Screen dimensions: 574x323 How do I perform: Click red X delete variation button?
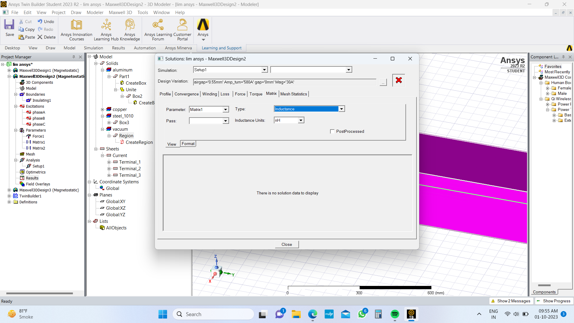click(399, 80)
